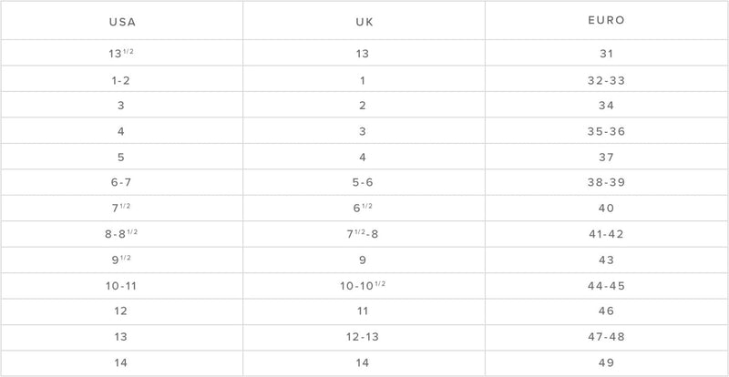This screenshot has width=729, height=377.
Task: Click the EURO column header
Action: (606, 19)
